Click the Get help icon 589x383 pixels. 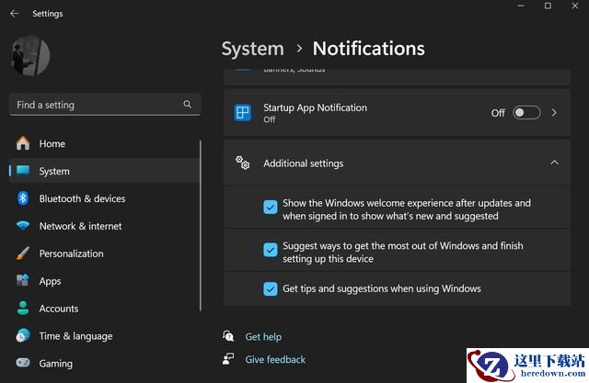(x=228, y=336)
